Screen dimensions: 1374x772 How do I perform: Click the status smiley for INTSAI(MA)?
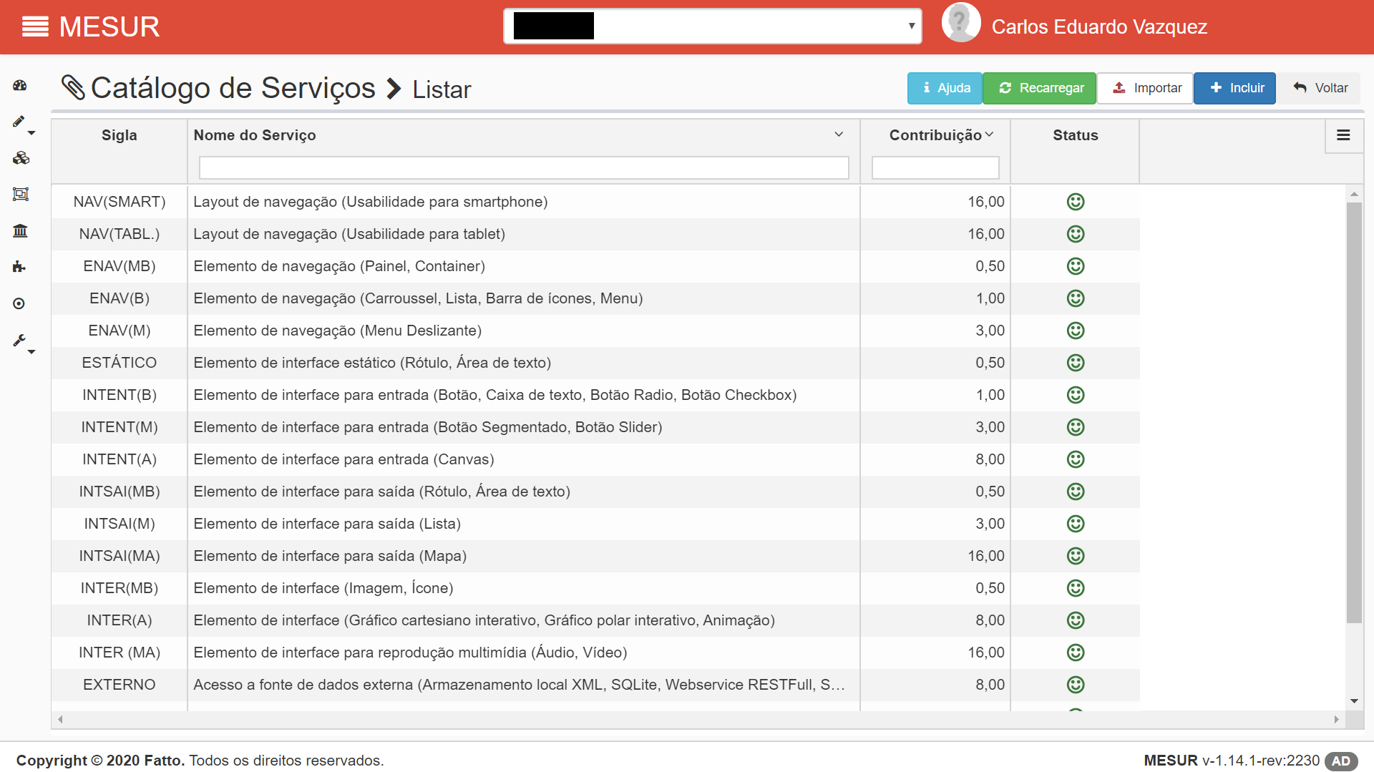[1075, 556]
